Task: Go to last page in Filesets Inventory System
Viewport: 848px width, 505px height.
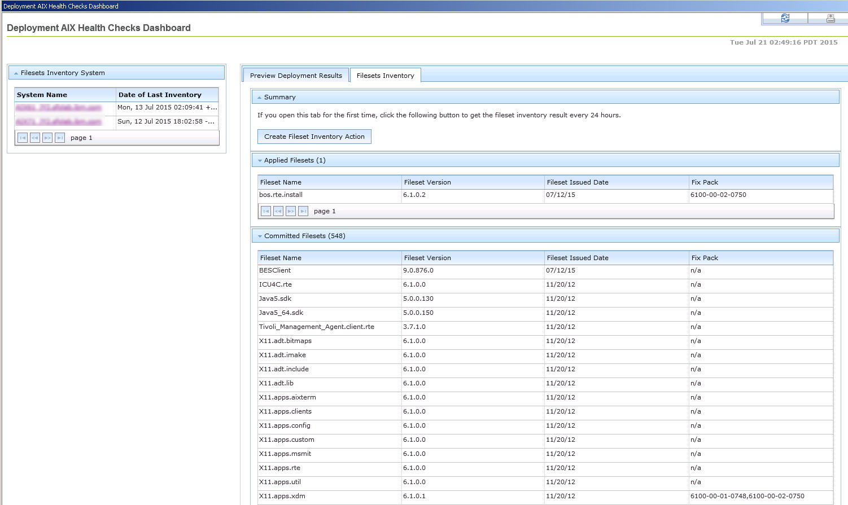Action: pos(60,138)
